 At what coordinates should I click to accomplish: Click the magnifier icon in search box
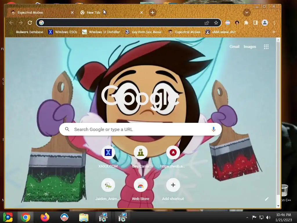67,129
